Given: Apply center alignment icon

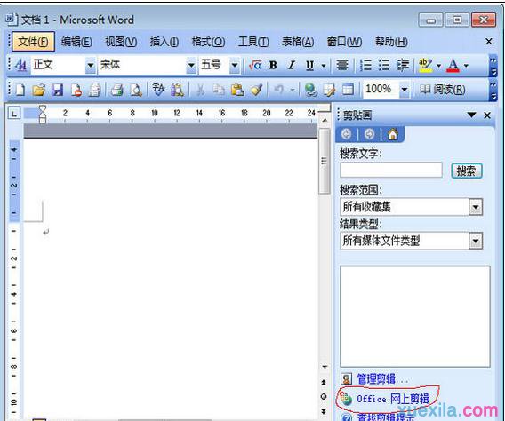Looking at the screenshot, I should coord(342,66).
